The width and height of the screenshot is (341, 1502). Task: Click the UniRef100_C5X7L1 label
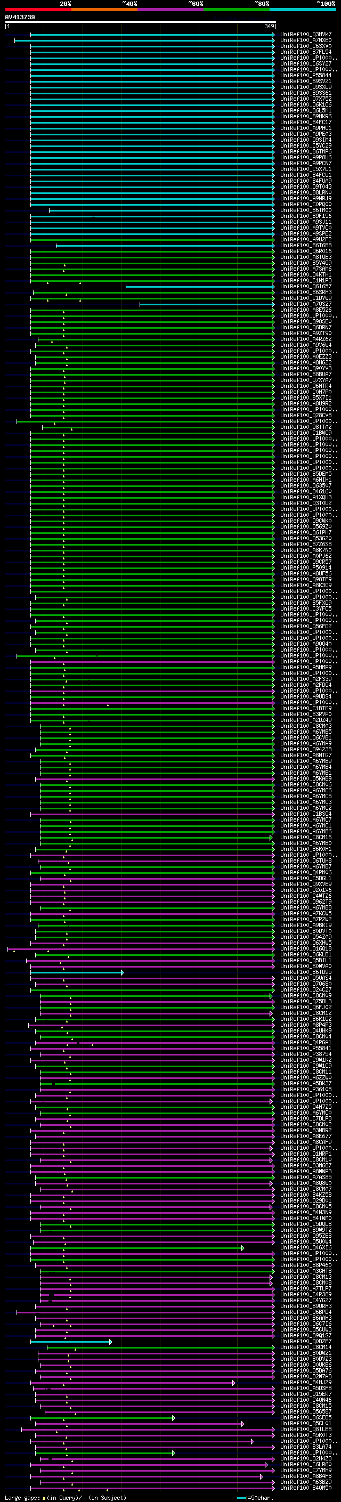[x=305, y=169]
